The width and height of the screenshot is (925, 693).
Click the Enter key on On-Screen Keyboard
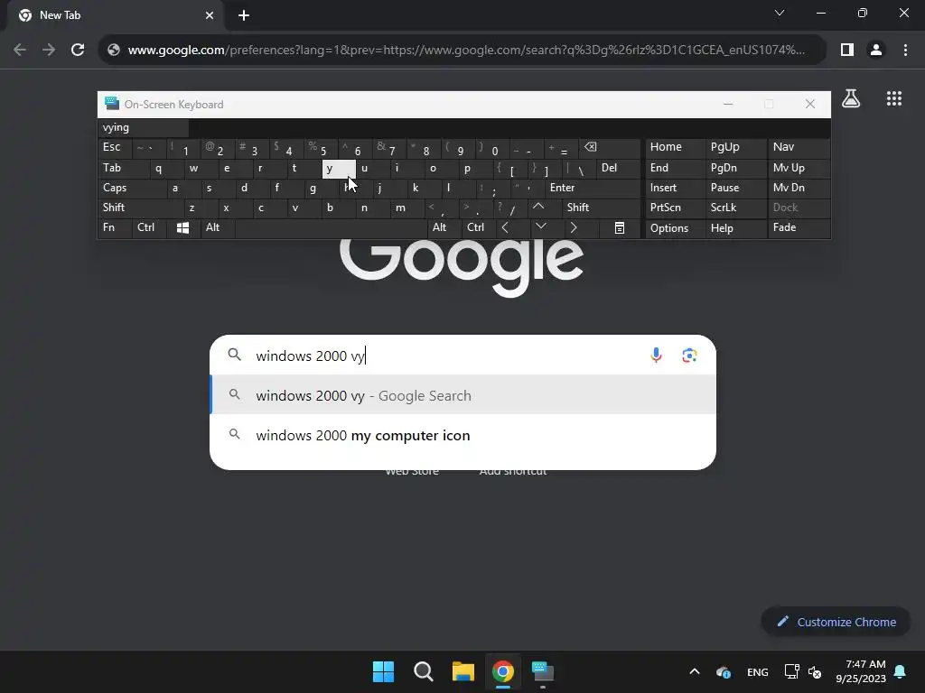(593, 188)
